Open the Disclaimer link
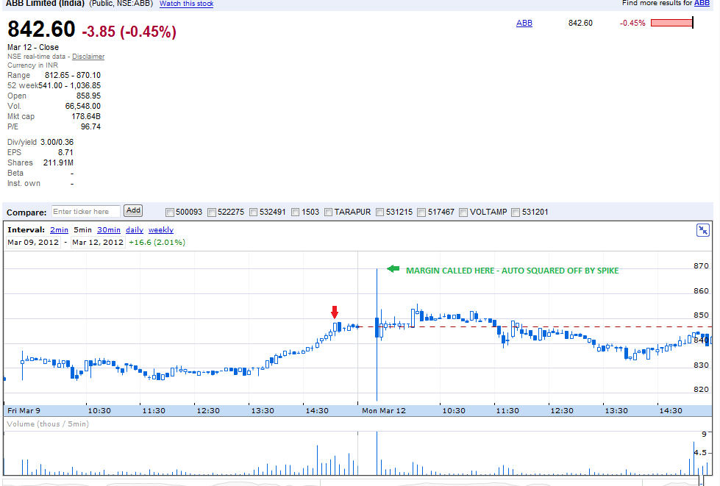The width and height of the screenshot is (720, 486). (88, 57)
